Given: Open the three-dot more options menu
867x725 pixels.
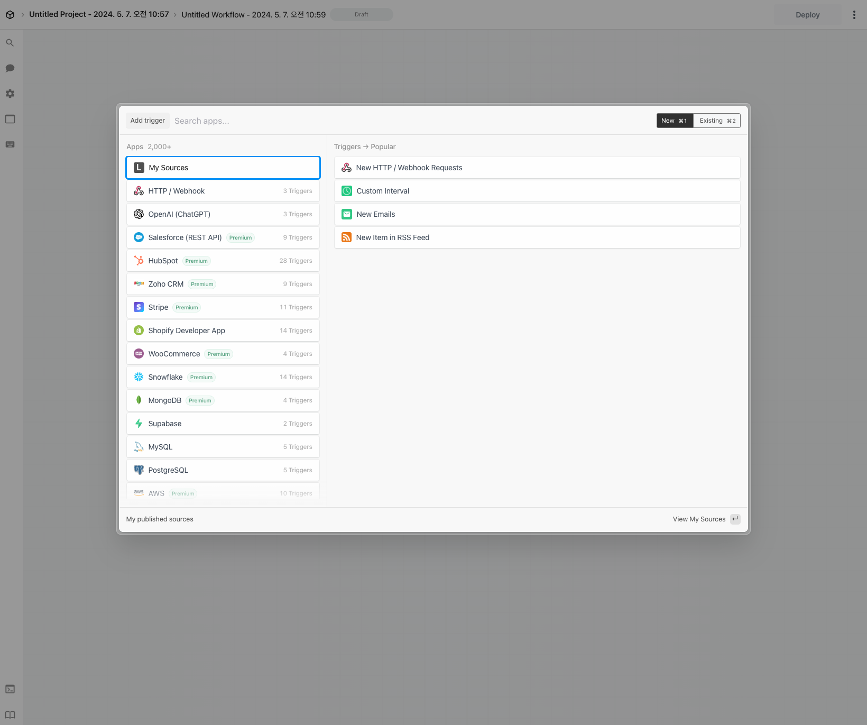Looking at the screenshot, I should coord(854,15).
